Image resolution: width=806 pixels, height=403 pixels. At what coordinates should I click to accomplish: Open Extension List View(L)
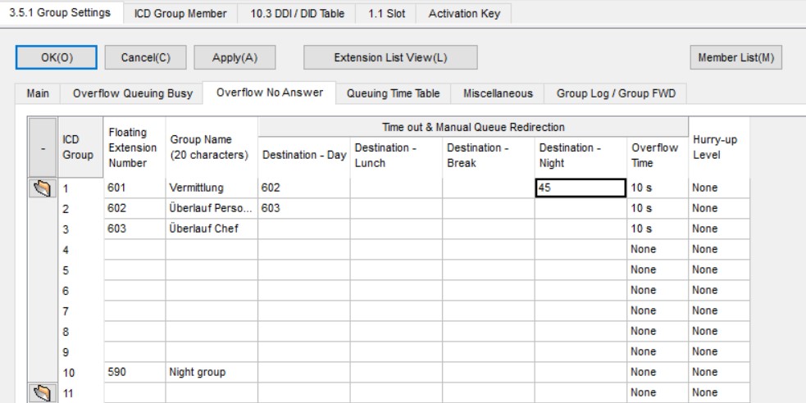[390, 57]
